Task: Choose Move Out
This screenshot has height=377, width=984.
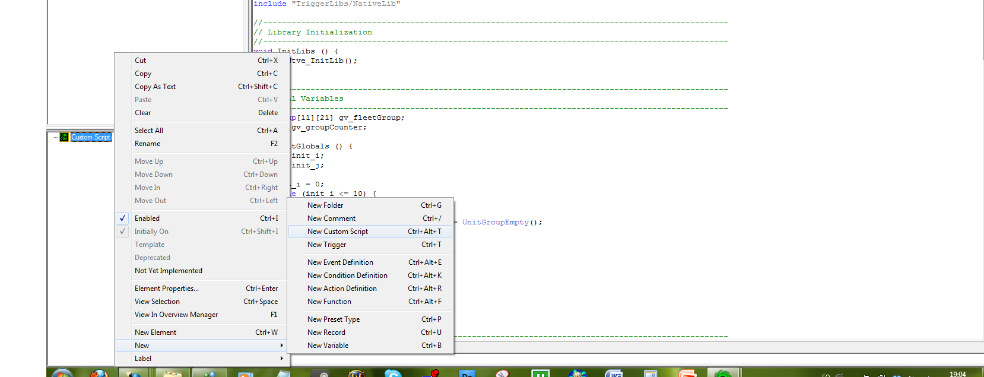Action: tap(202, 201)
